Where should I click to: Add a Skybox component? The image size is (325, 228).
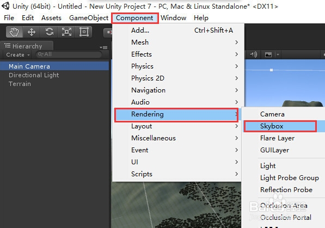[x=284, y=126]
